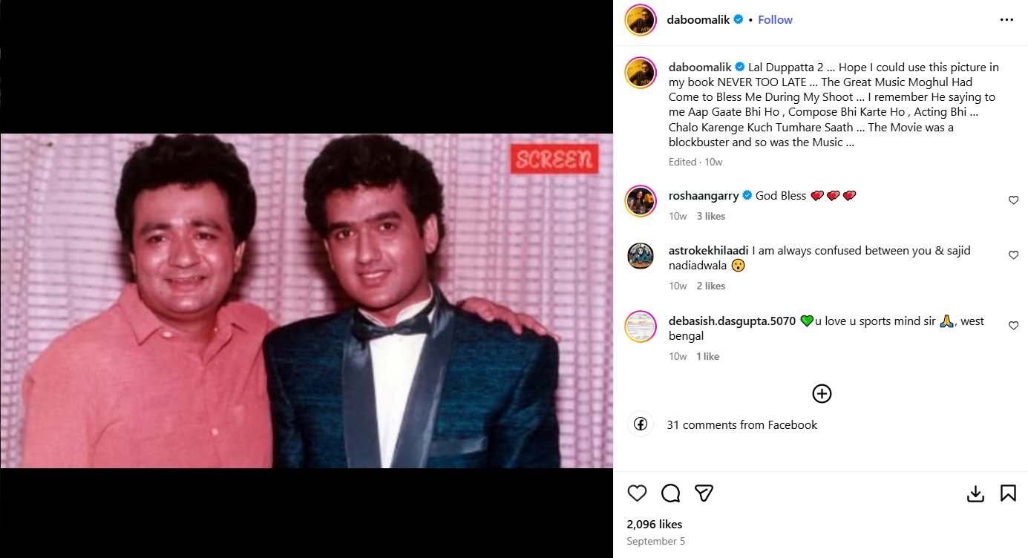Download the post with arrow icon

click(x=975, y=493)
